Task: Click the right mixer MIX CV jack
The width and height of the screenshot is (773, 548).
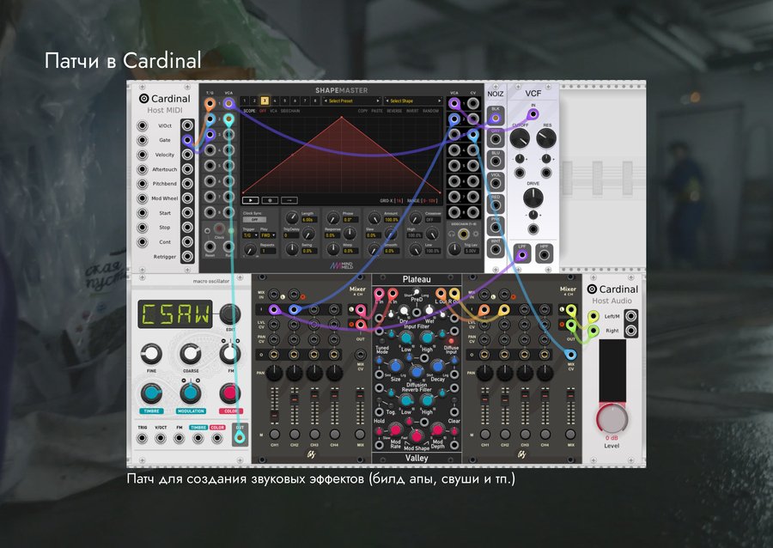Action: 570,355
